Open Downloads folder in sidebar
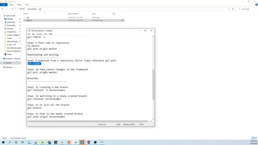The image size is (258, 145). [x=11, y=22]
